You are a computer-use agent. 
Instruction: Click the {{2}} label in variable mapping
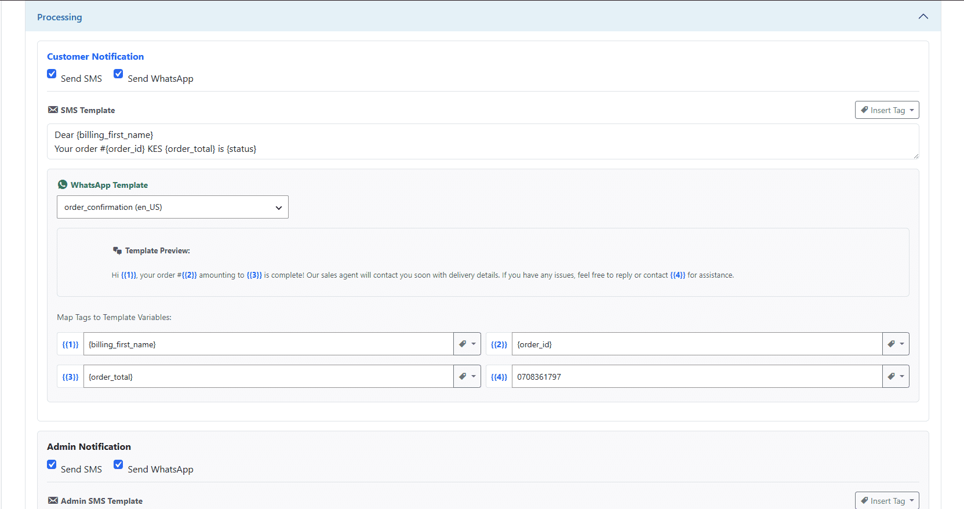click(x=499, y=344)
